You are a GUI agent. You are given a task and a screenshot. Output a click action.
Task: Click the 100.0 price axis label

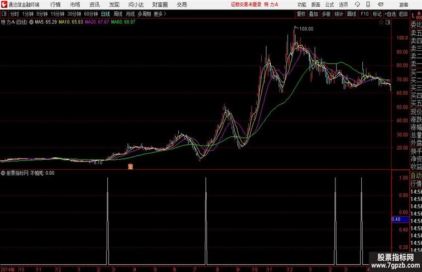click(402, 38)
